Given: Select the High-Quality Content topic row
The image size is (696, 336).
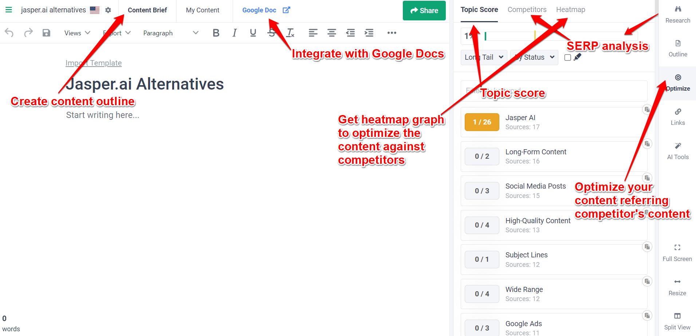Looking at the screenshot, I should (x=554, y=225).
